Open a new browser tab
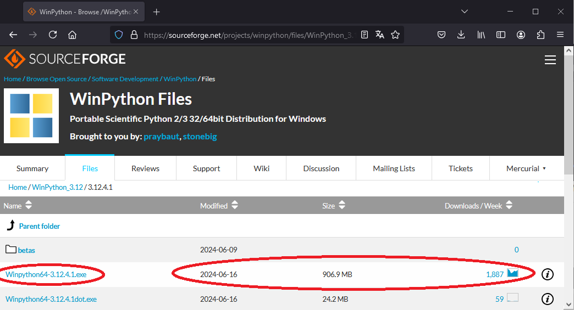The width and height of the screenshot is (574, 310). point(156,12)
